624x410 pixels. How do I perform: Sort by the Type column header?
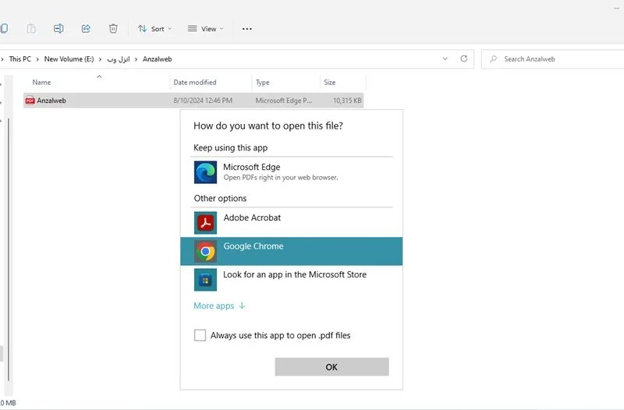coord(285,83)
